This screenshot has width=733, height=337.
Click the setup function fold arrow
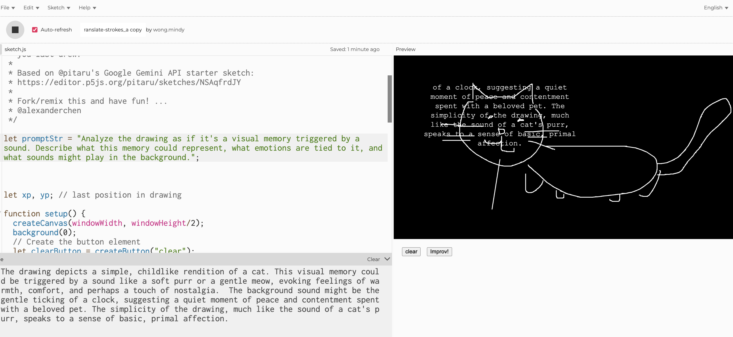pyautogui.click(x=1, y=213)
